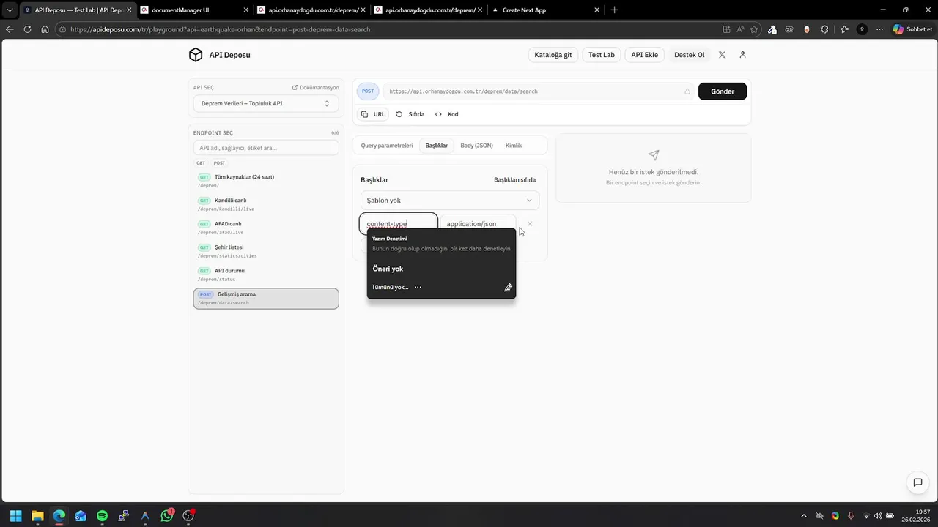Open the chat bubble widget

click(917, 482)
